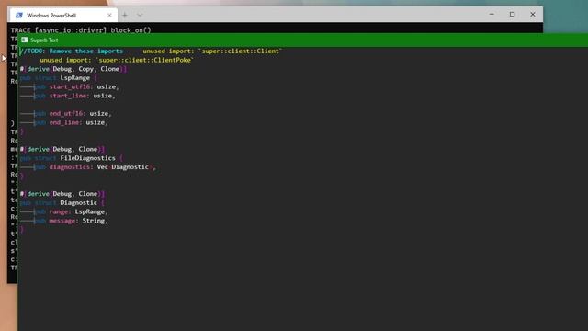Open a new PowerShell tab with plus
The width and height of the screenshot is (588, 331).
click(x=125, y=16)
